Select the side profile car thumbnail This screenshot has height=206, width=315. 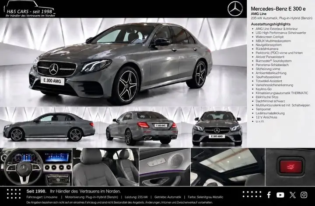click(x=49, y=127)
